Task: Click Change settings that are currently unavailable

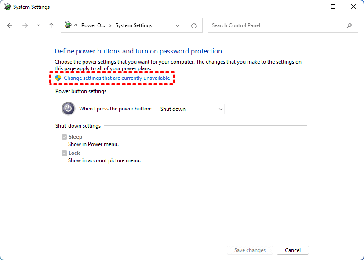Action: (116, 78)
